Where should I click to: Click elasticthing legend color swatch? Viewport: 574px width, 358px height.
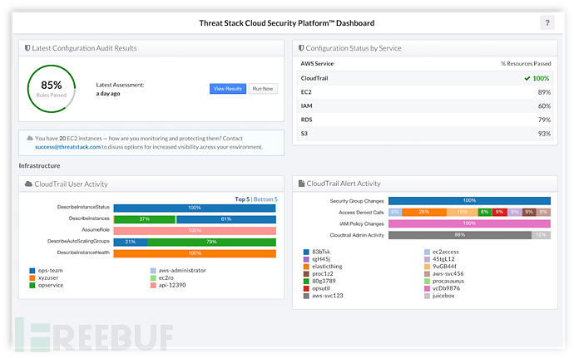(306, 267)
